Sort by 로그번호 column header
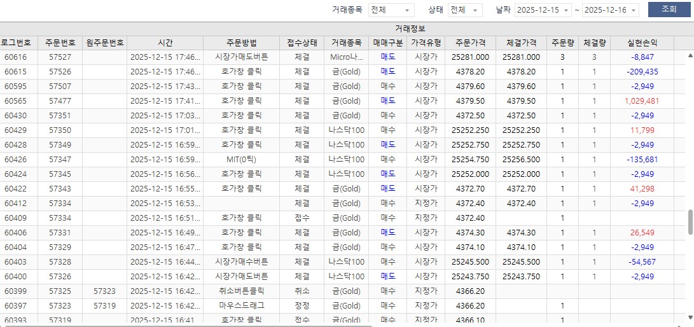694x327 pixels. tap(18, 43)
